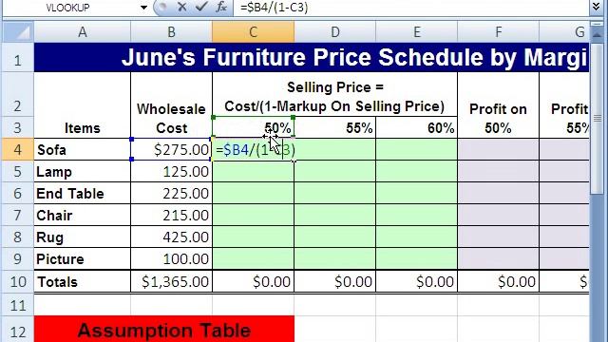Click the 50% markup cell
608x342 pixels.
coord(254,127)
